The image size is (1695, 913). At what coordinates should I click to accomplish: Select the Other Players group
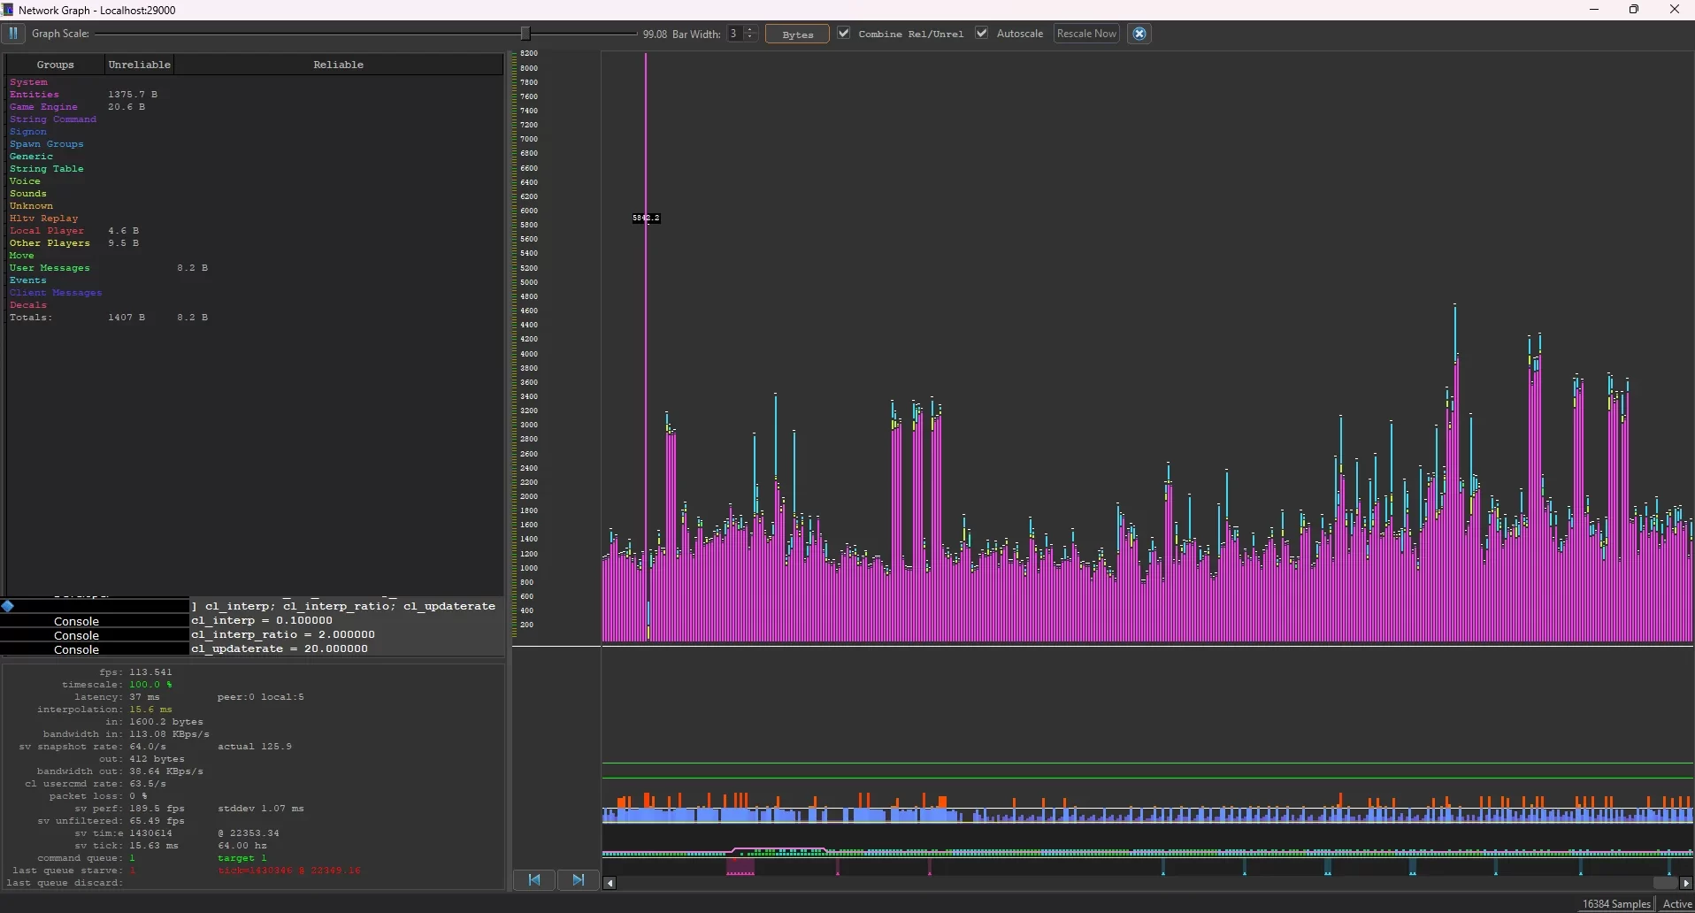click(x=50, y=243)
